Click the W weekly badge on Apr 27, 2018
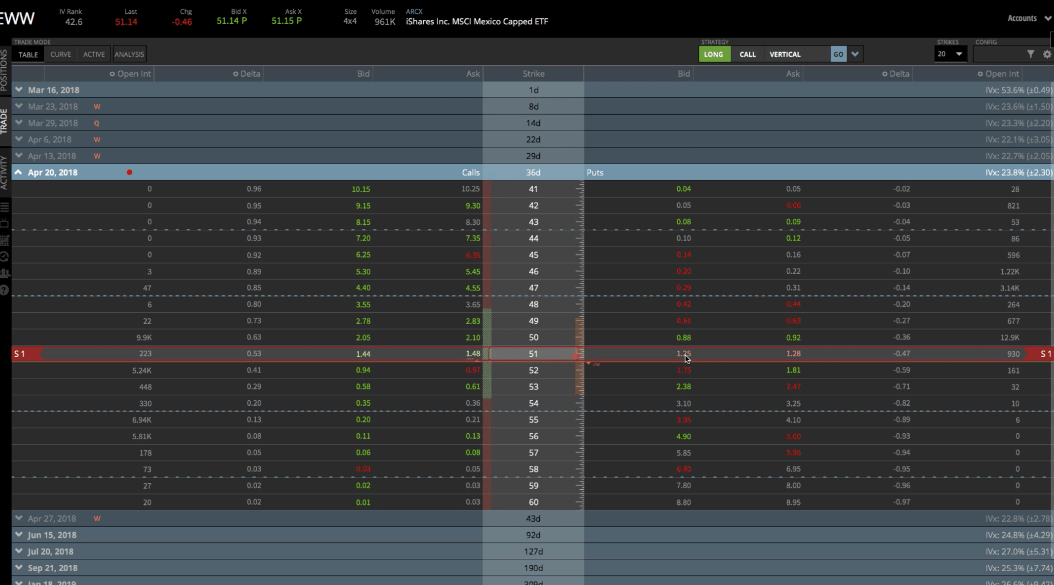 (x=97, y=519)
